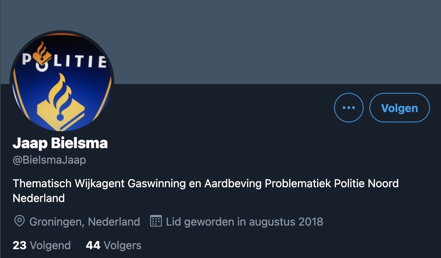Click the Thematisch Wijkagent words in the bio
The width and height of the screenshot is (441, 258).
69,184
